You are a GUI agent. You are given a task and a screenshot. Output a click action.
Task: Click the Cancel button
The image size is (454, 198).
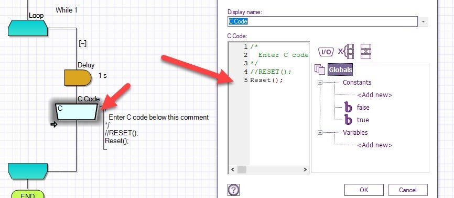point(408,190)
